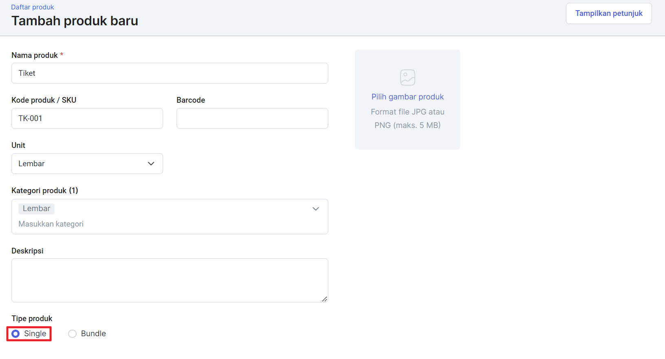Click the Tipe produk label
The image size is (665, 359).
click(x=32, y=319)
